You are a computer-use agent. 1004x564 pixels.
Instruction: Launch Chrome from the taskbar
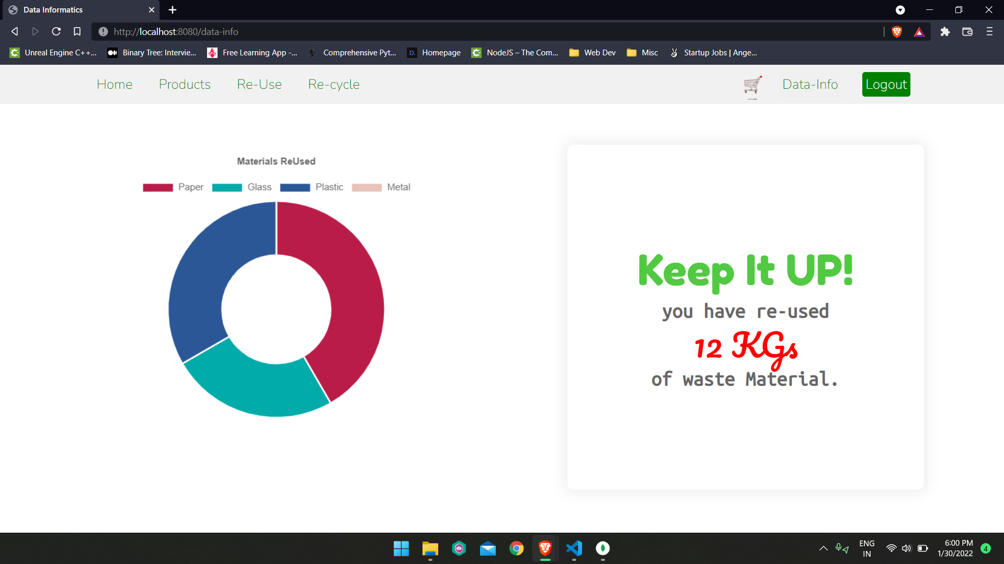pyautogui.click(x=516, y=548)
